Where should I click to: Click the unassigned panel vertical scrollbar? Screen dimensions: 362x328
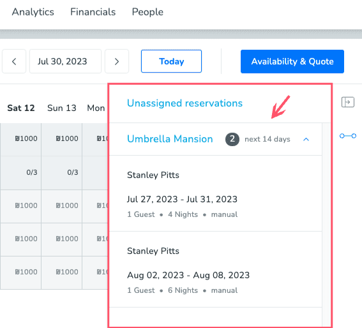coord(326,225)
